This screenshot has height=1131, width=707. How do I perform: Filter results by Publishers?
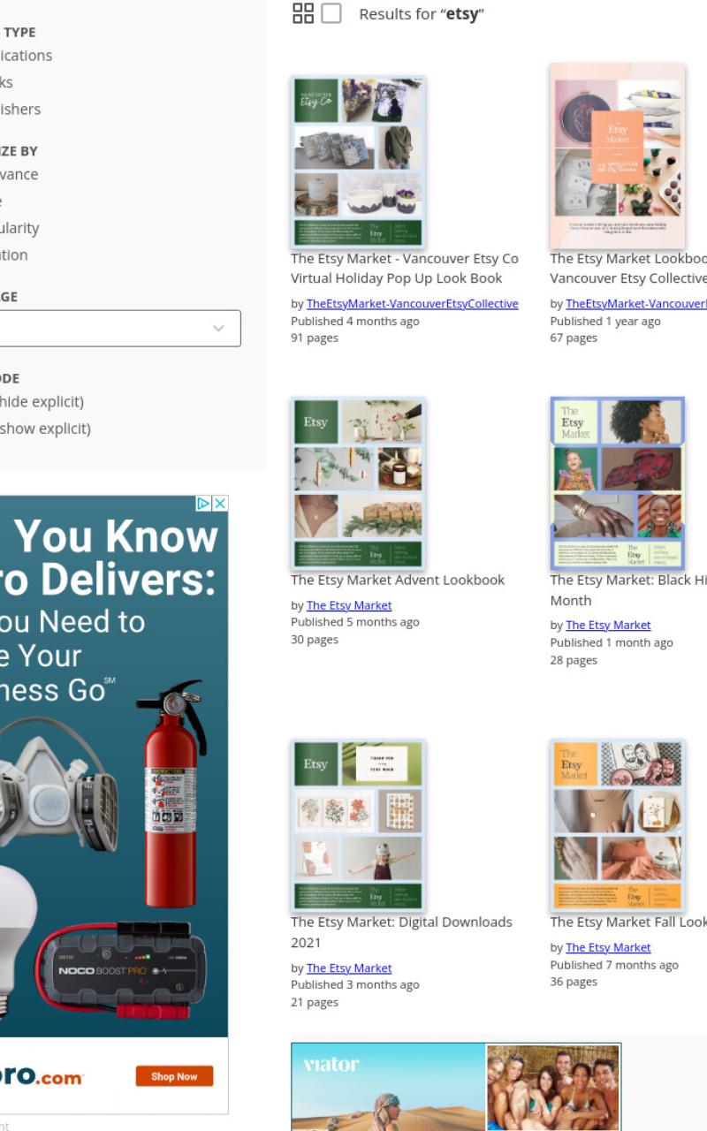20,109
